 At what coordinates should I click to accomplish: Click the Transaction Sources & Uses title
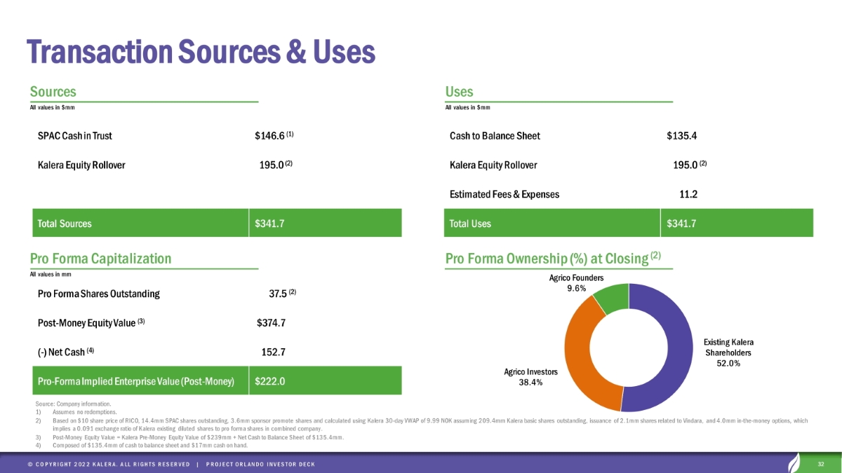[201, 51]
